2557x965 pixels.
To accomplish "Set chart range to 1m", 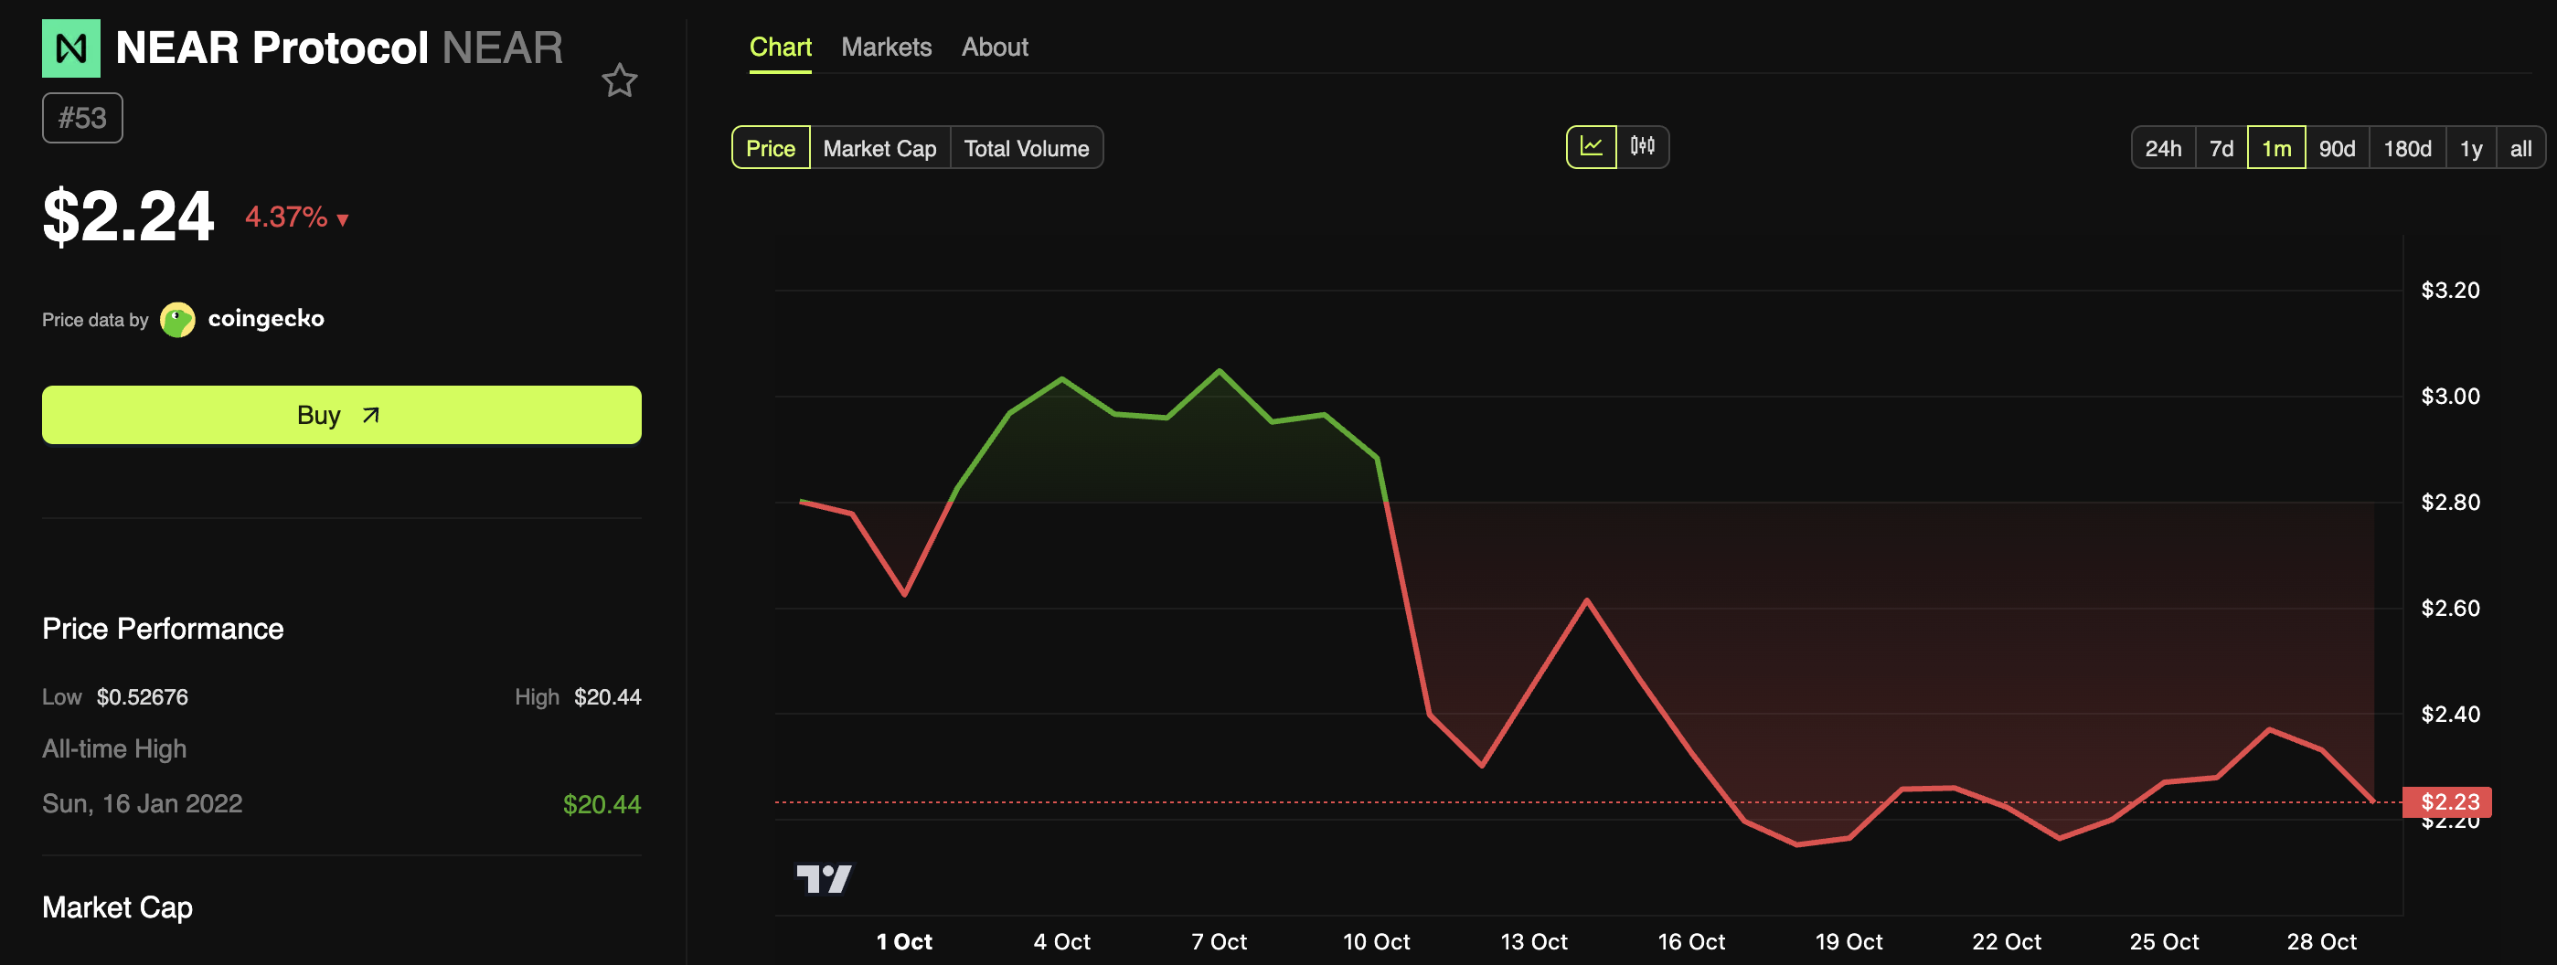I will tap(2276, 148).
